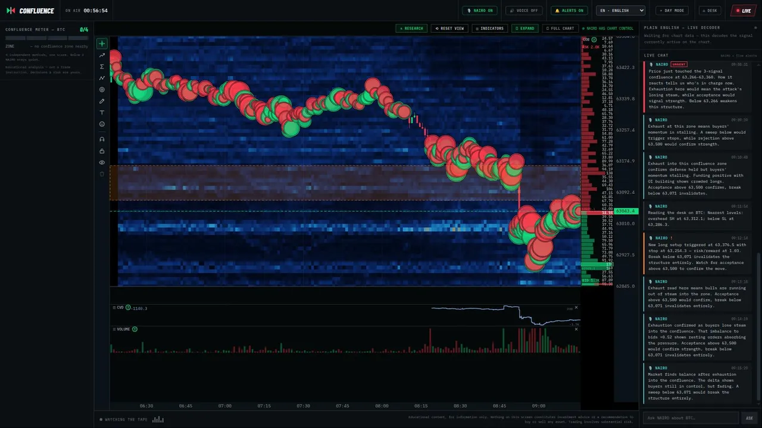This screenshot has height=428, width=762.
Task: Click the current price label 63043.4
Action: click(626, 211)
